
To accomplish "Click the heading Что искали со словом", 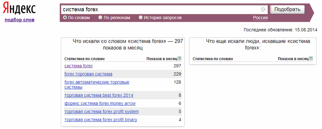I will coord(128,44).
